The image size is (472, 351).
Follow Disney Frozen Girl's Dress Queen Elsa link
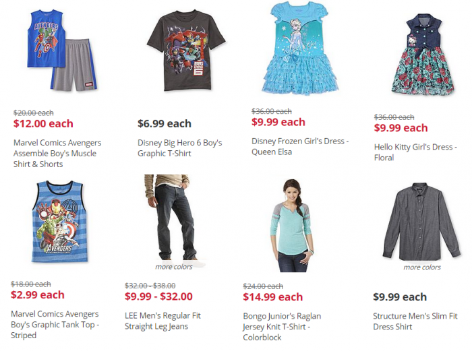coord(300,146)
